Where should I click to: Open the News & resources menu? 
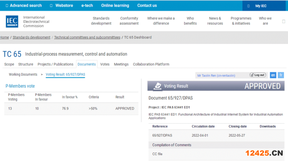[x=215, y=21]
